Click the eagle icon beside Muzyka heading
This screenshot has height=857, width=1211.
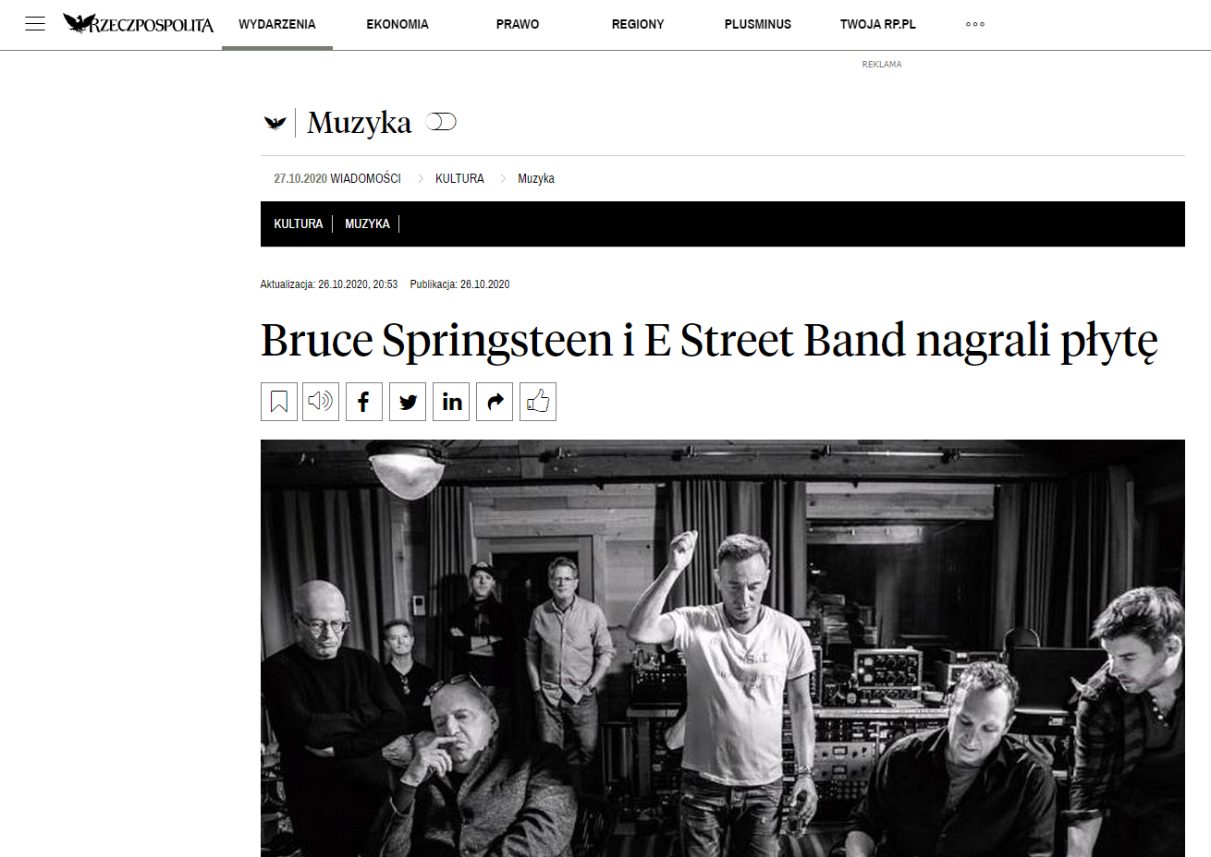(275, 122)
